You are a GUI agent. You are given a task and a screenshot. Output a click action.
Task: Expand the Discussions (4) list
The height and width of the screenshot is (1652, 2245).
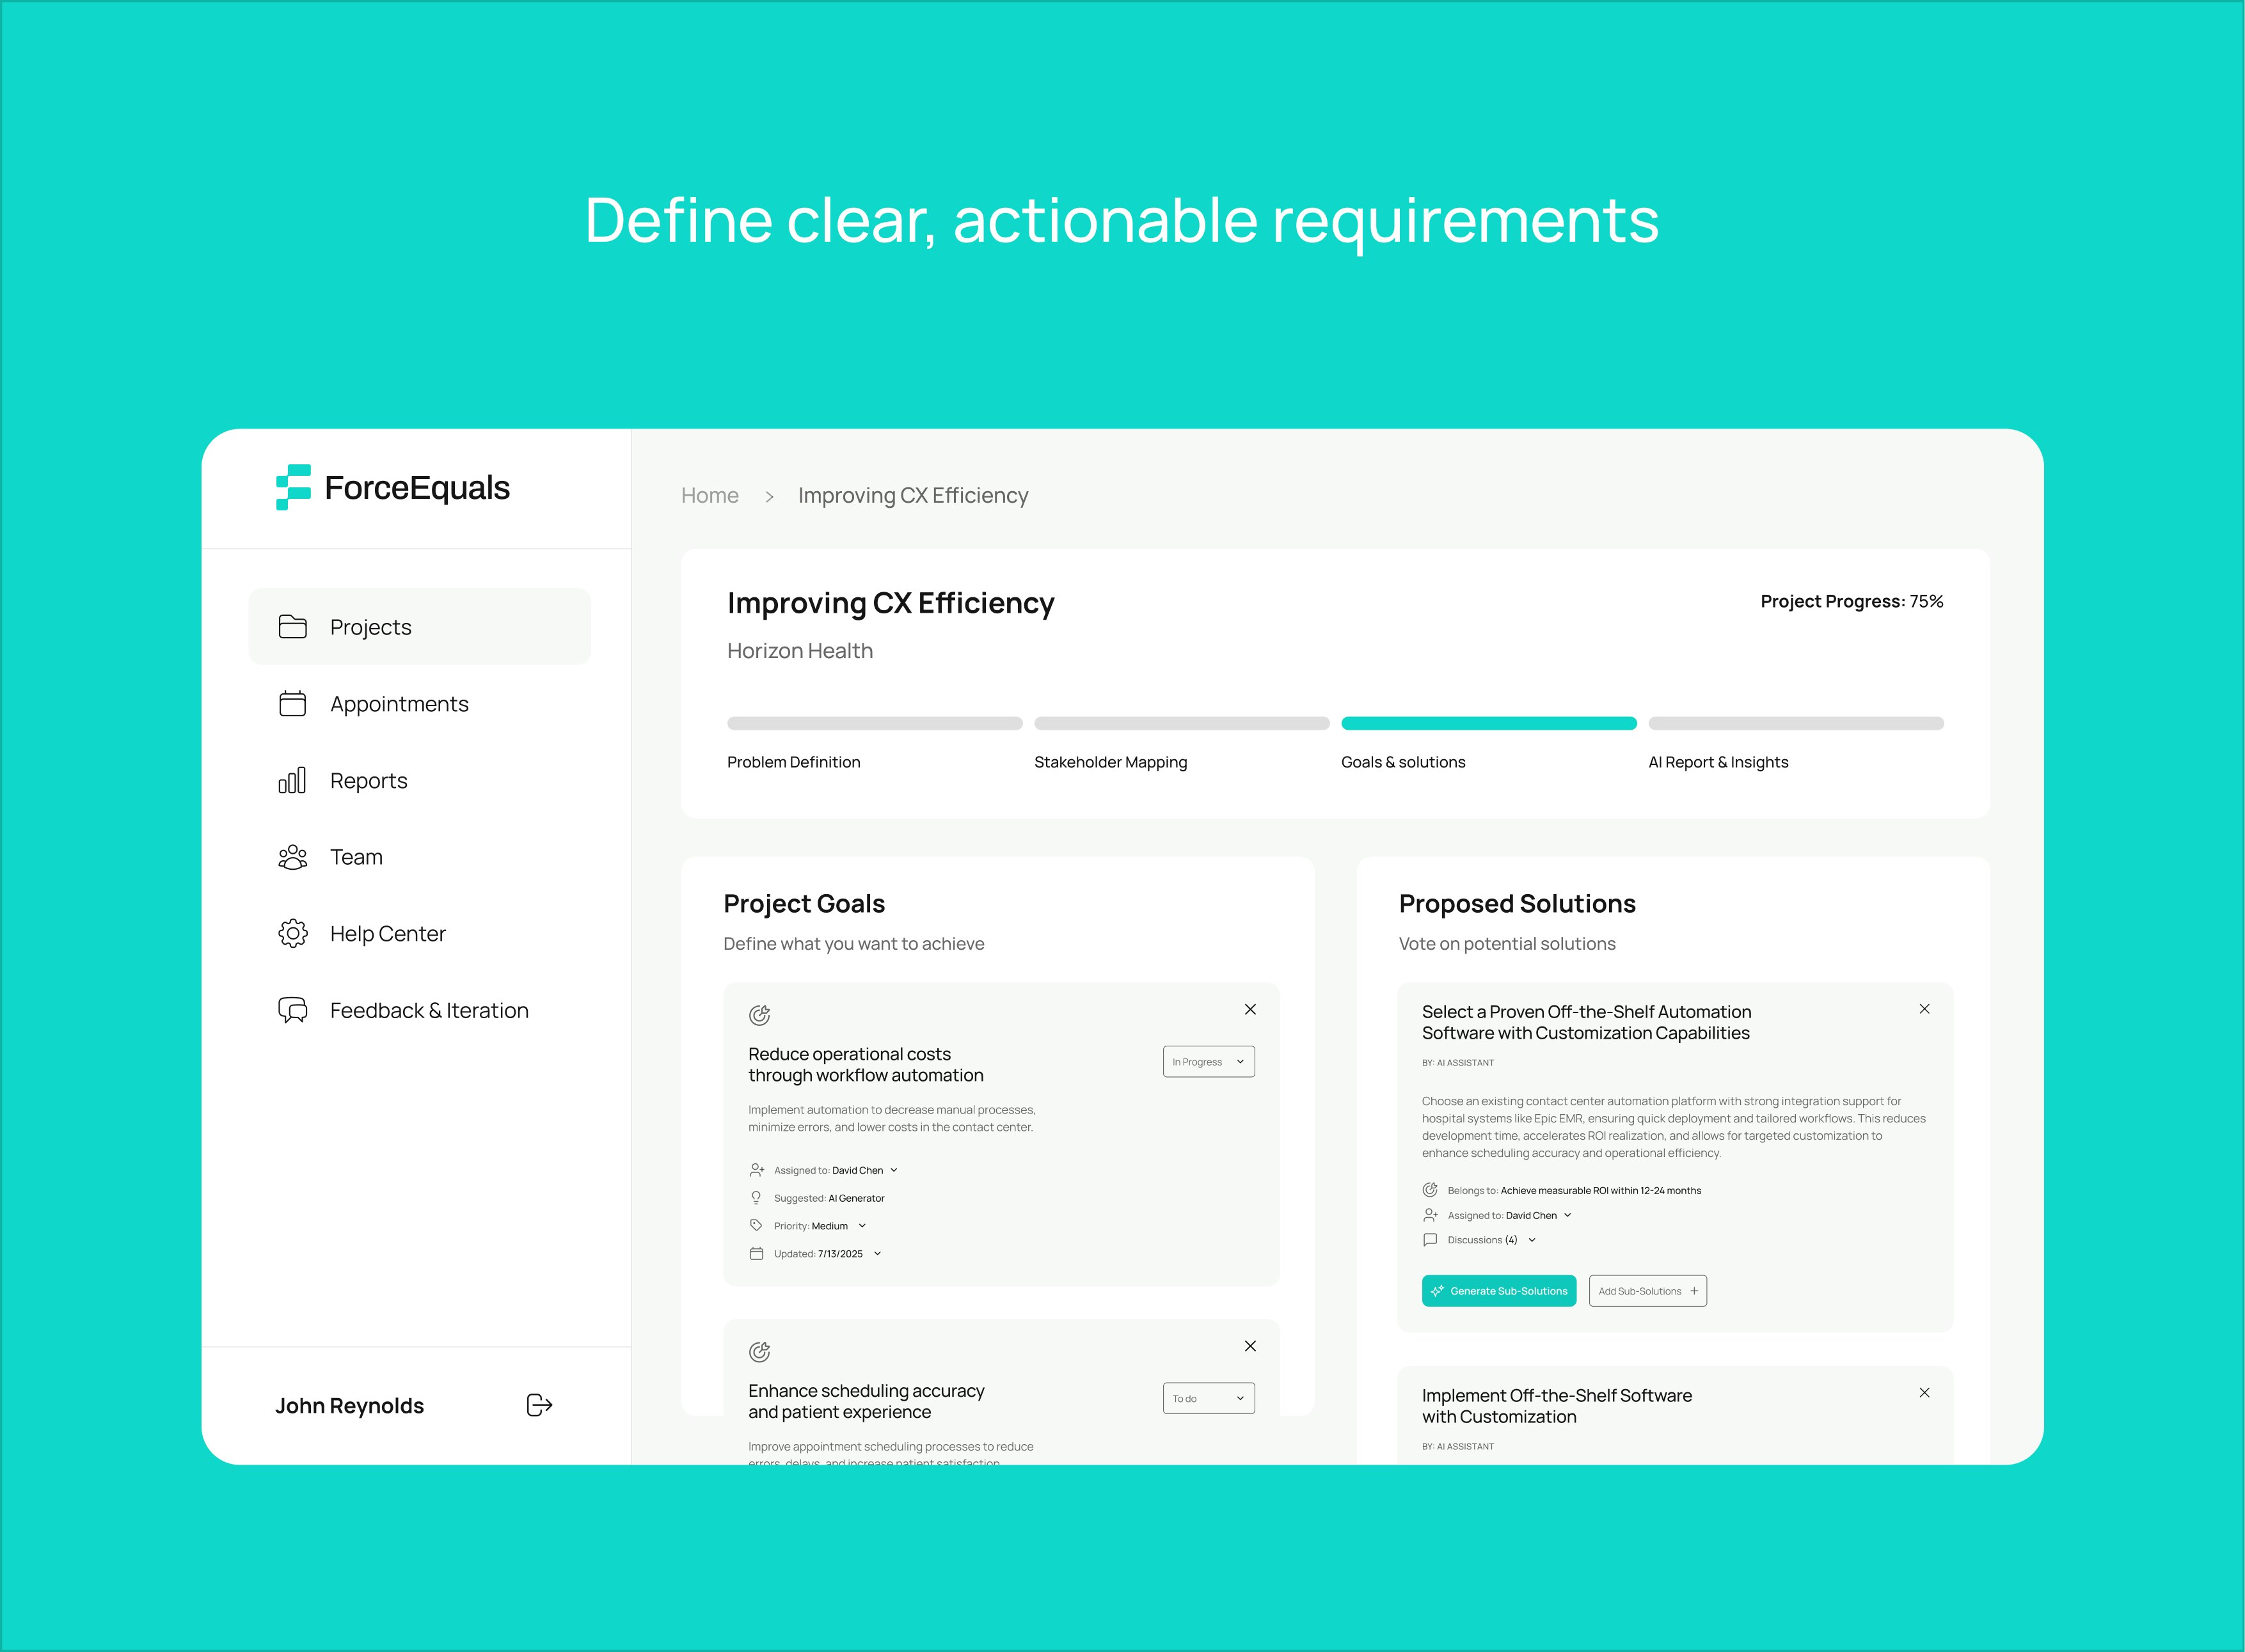pyautogui.click(x=1532, y=1240)
